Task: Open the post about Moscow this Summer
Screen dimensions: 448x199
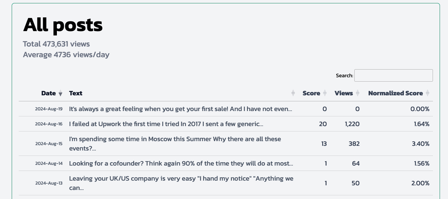Action: [x=175, y=143]
